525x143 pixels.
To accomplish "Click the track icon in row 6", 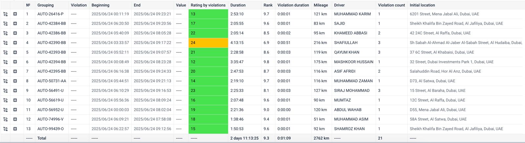I will (5, 62).
